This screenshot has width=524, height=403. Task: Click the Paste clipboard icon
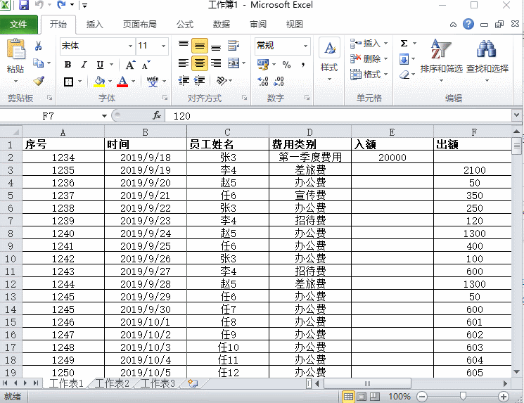coord(15,49)
